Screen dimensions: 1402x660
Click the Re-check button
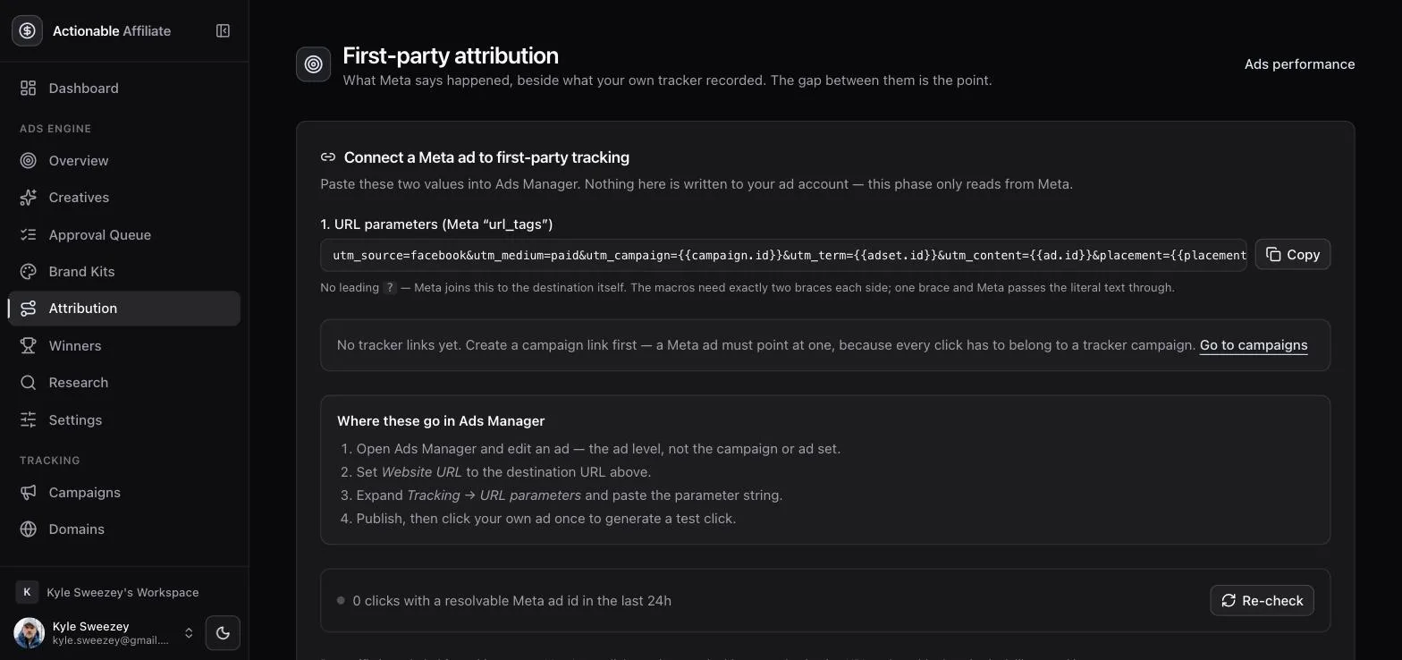[1262, 601]
